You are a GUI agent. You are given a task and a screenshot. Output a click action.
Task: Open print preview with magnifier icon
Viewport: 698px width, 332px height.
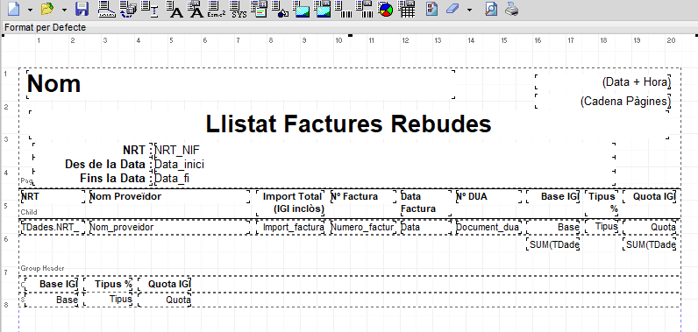490,9
